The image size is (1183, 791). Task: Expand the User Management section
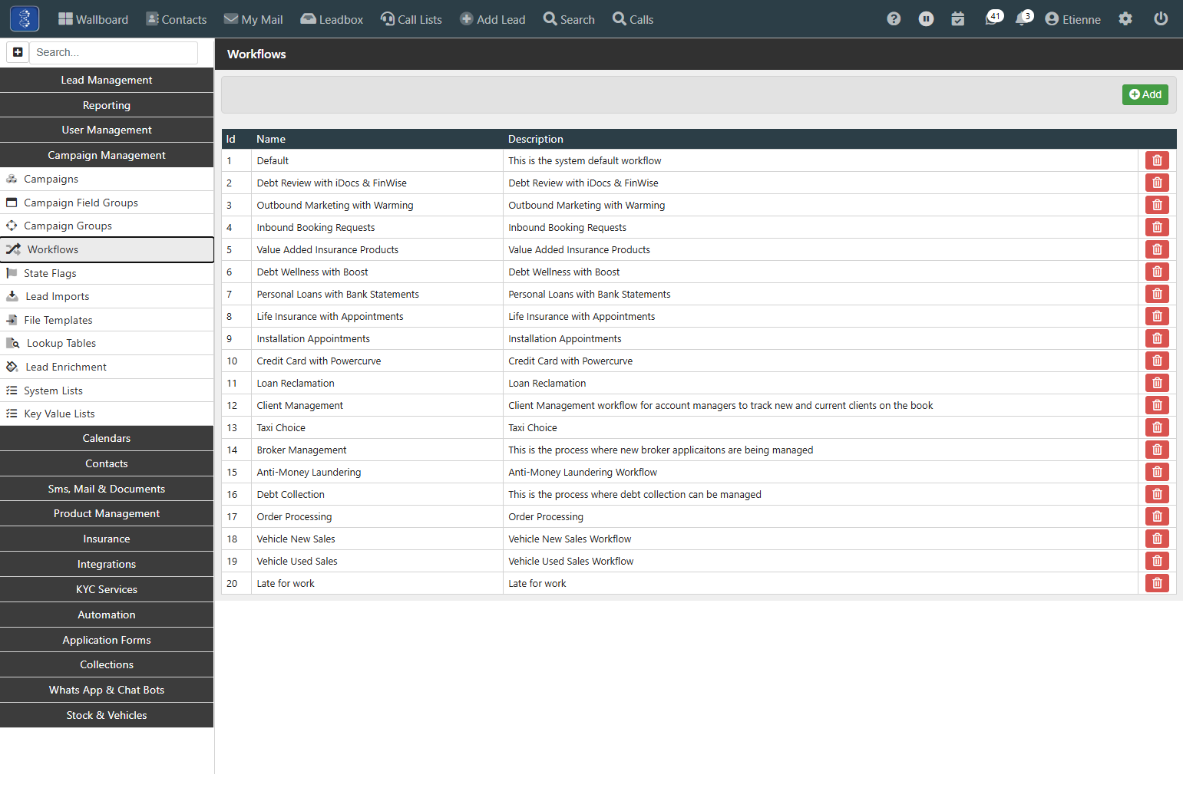point(107,130)
